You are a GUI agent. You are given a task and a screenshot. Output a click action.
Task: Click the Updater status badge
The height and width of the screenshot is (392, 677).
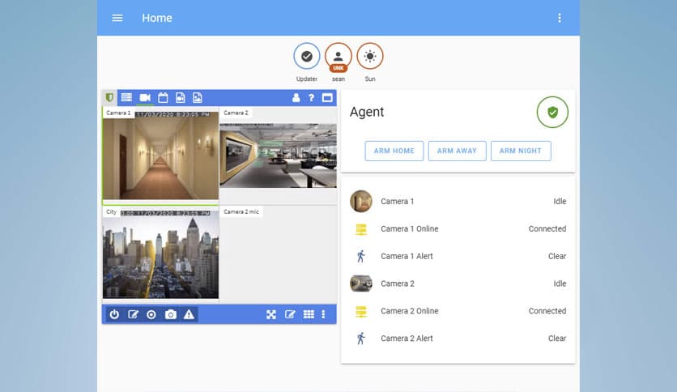pos(307,57)
